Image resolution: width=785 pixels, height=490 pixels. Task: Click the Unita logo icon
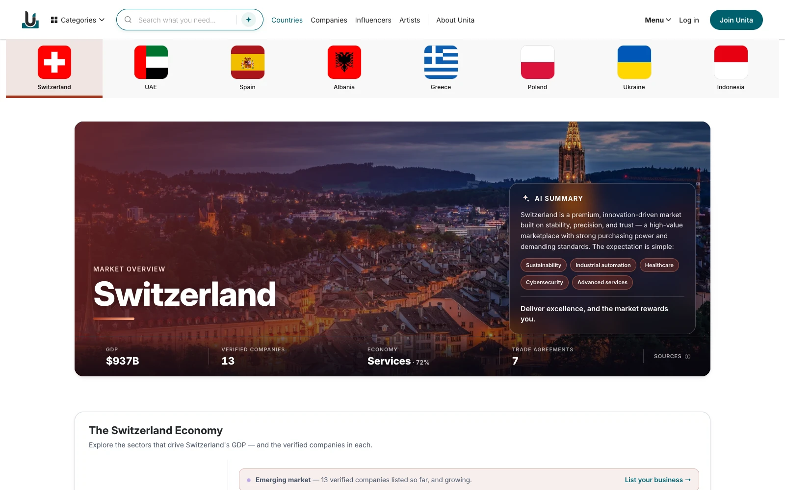(30, 20)
